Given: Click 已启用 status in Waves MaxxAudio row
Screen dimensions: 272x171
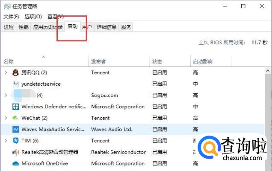Looking at the screenshot, I should coord(160,129).
